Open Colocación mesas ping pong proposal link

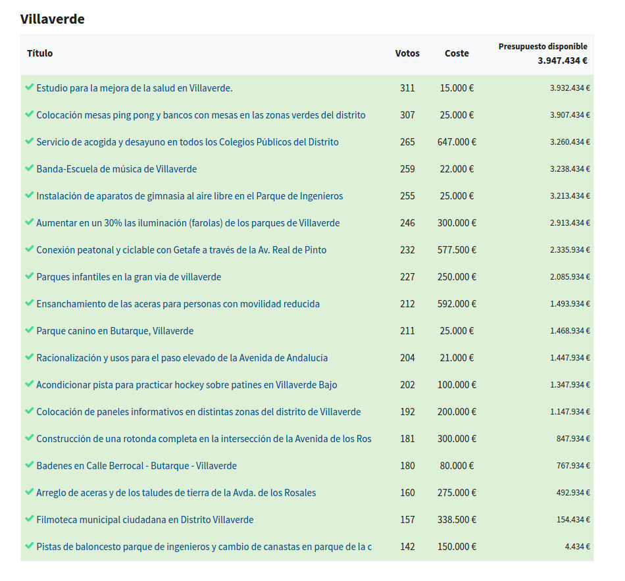(201, 115)
